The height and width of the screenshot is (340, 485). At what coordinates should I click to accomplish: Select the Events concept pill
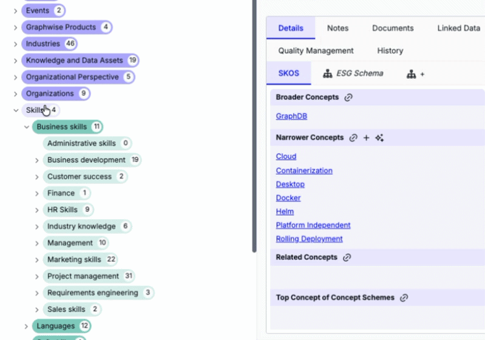click(43, 10)
